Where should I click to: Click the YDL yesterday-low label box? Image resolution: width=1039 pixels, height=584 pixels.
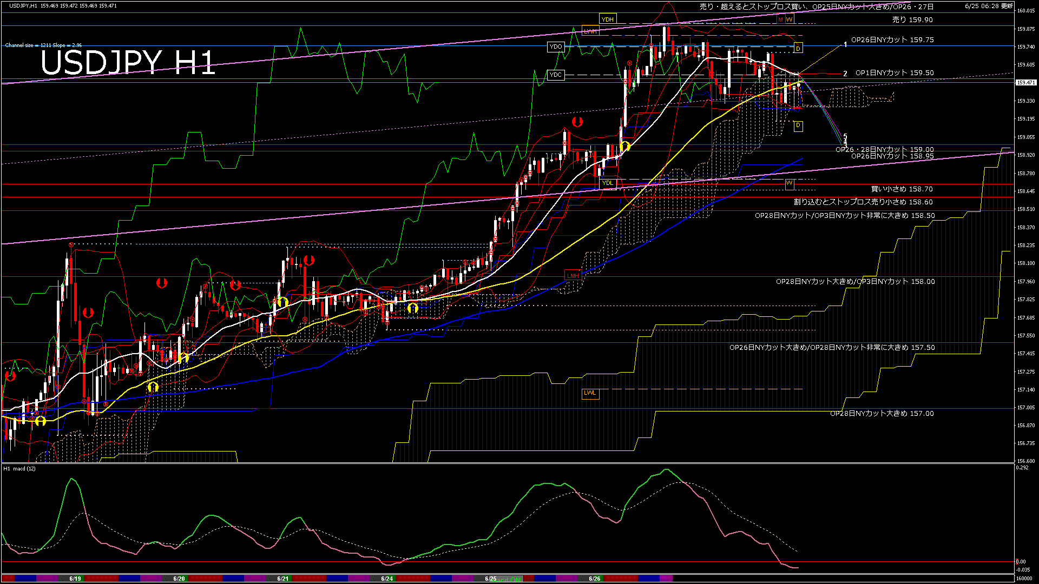coord(608,183)
